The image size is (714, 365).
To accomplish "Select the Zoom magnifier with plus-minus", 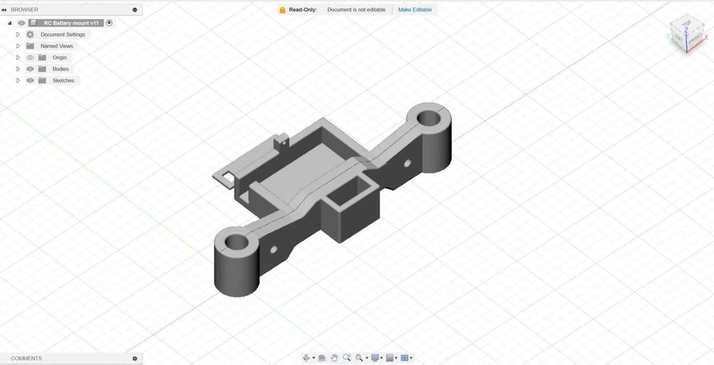I will tap(347, 358).
